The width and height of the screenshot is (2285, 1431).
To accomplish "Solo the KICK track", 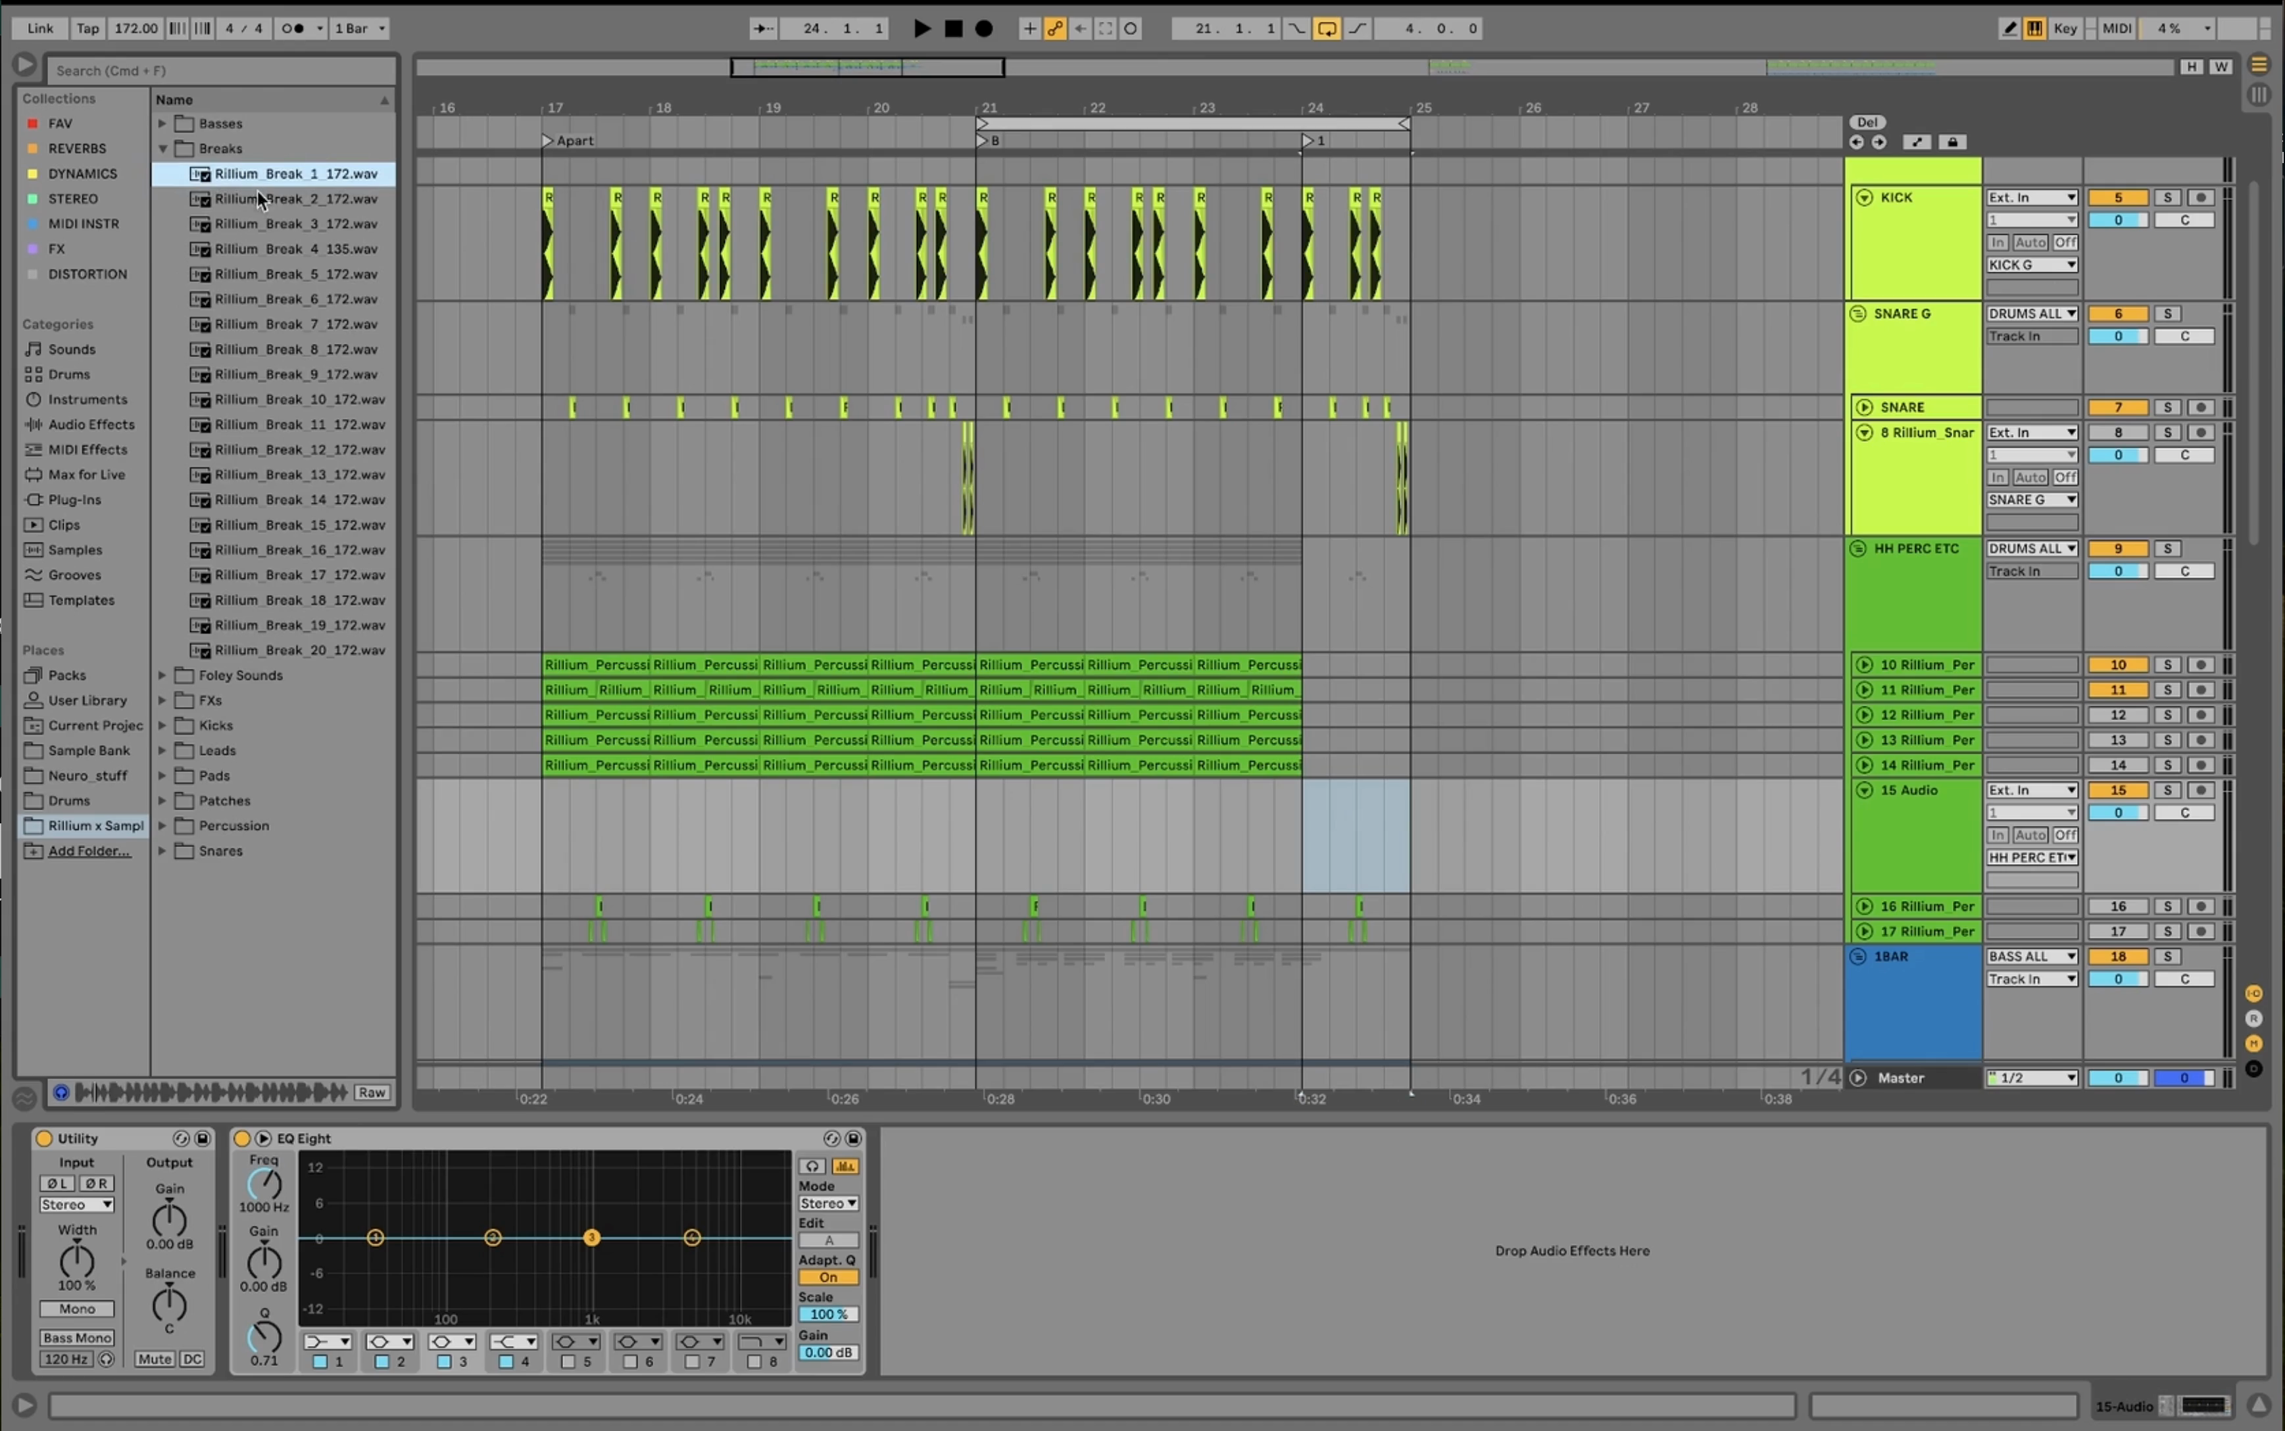I will pyautogui.click(x=2167, y=197).
